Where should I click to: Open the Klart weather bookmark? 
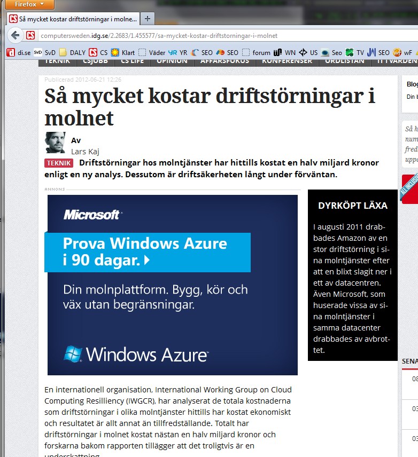coord(123,52)
